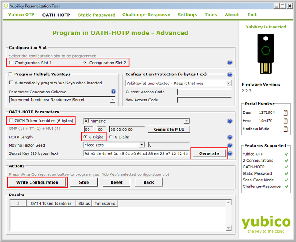The width and height of the screenshot is (296, 242).
Task: Click Exit in the menu
Action: [252, 15]
